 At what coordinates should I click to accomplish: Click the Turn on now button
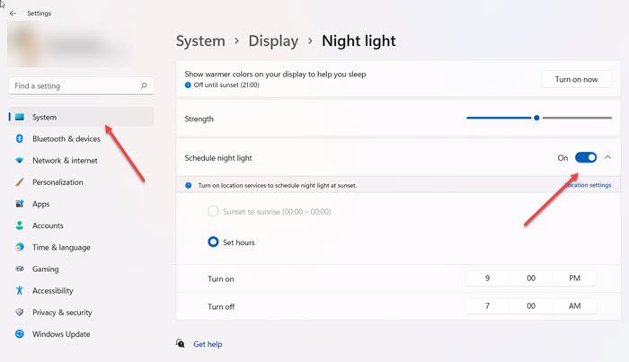576,79
